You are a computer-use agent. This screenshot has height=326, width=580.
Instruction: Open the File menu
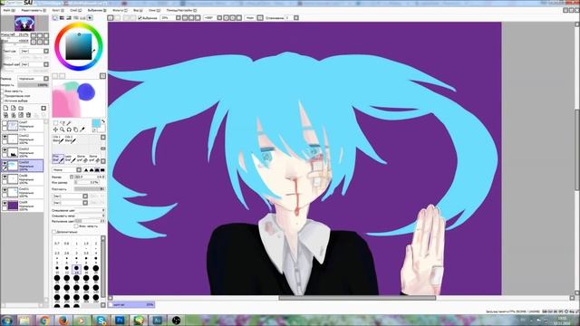point(9,10)
